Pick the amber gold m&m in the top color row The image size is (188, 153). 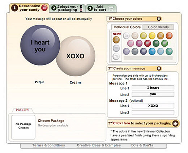(x=161, y=35)
